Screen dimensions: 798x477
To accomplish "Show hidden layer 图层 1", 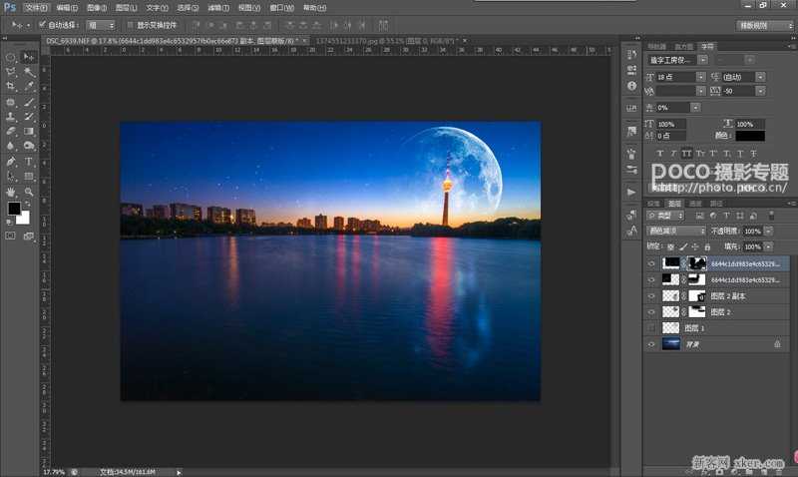I will tap(651, 328).
